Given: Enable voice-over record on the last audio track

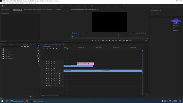Looking at the screenshot, I should (59, 83).
